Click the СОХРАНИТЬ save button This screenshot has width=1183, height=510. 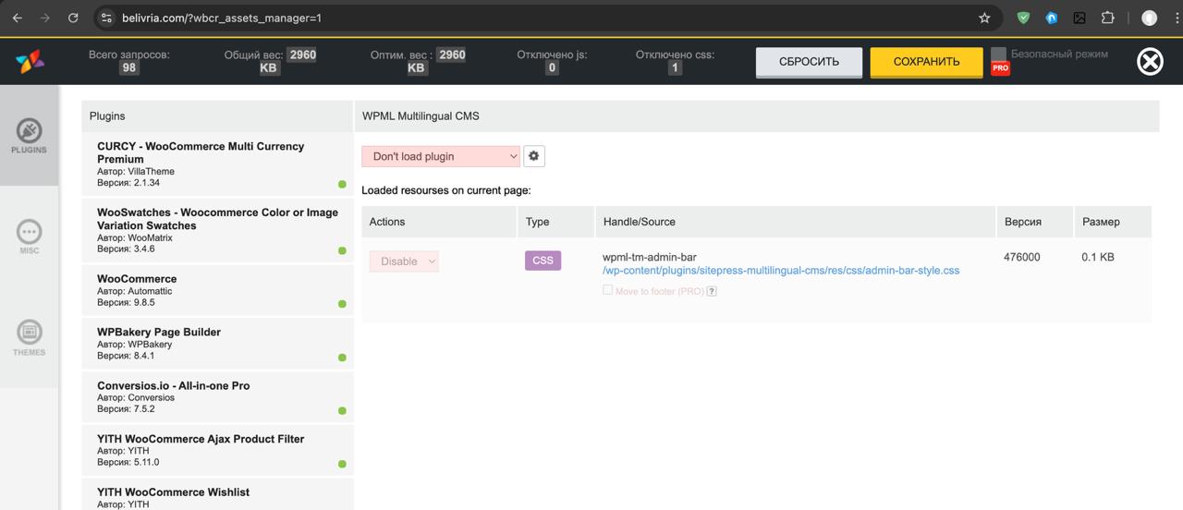pyautogui.click(x=926, y=62)
